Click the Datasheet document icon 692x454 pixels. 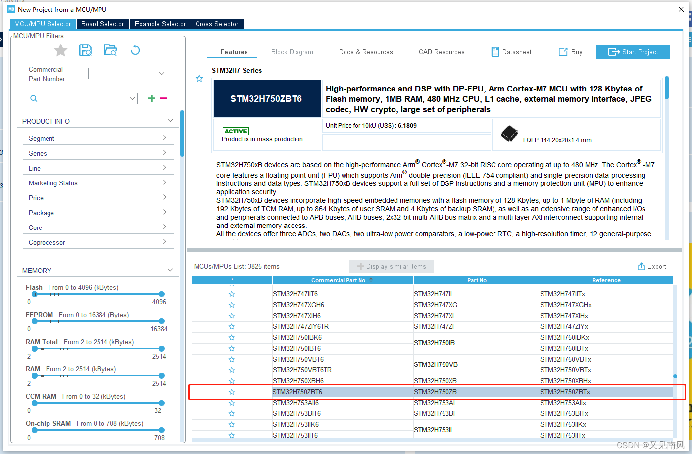tap(495, 52)
